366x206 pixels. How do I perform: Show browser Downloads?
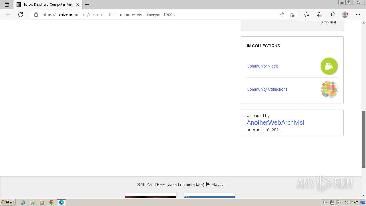click(332, 15)
